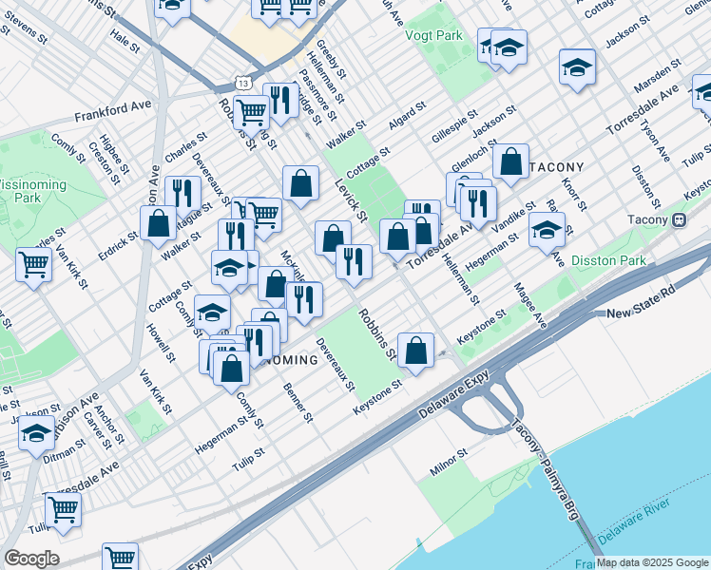Click the Carver St label
This screenshot has width=711, height=570.
97,430
